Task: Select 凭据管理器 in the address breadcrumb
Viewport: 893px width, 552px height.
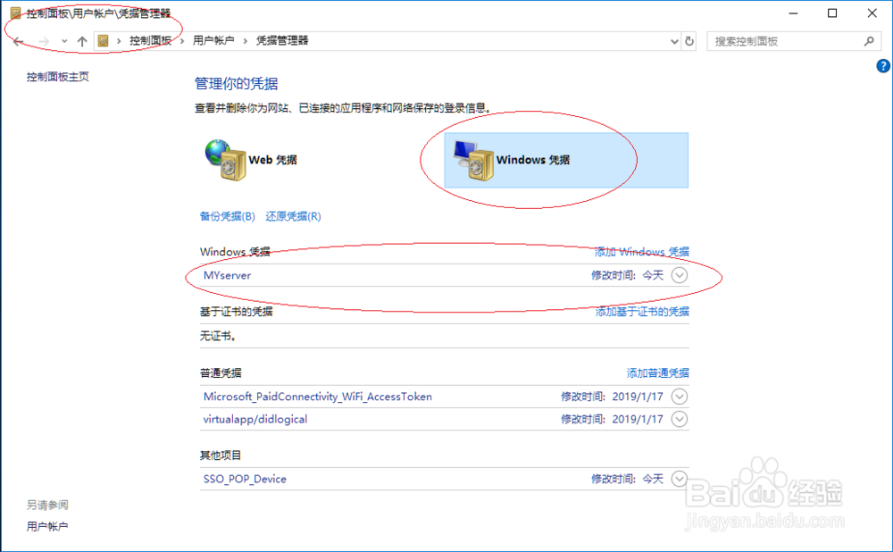Action: pyautogui.click(x=282, y=40)
